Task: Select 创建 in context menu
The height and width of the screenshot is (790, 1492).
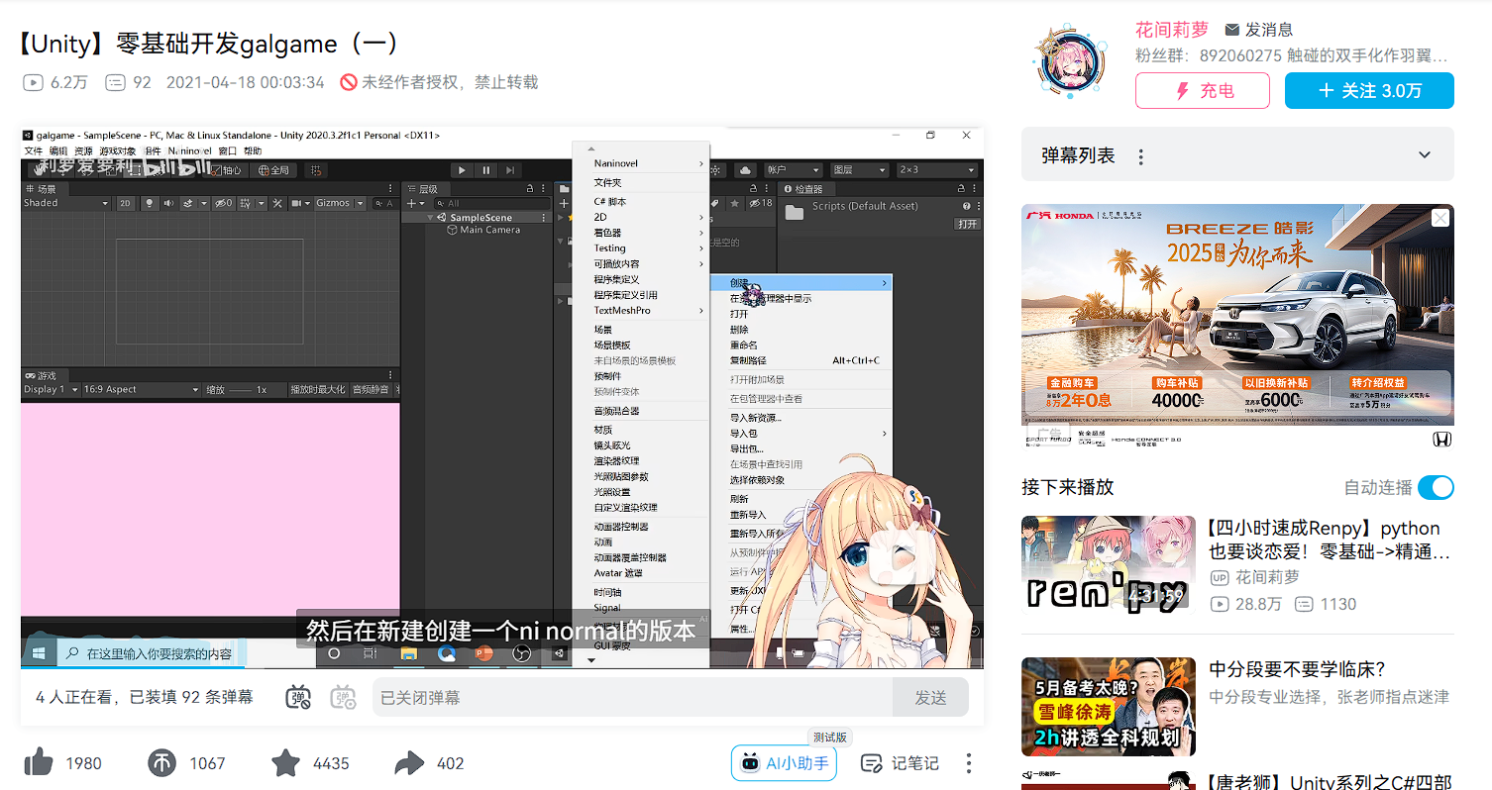Action: coord(802,283)
